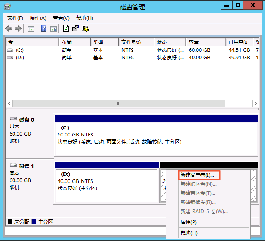Click the Properties toolbar icon
The image size is (265, 241).
75,28
